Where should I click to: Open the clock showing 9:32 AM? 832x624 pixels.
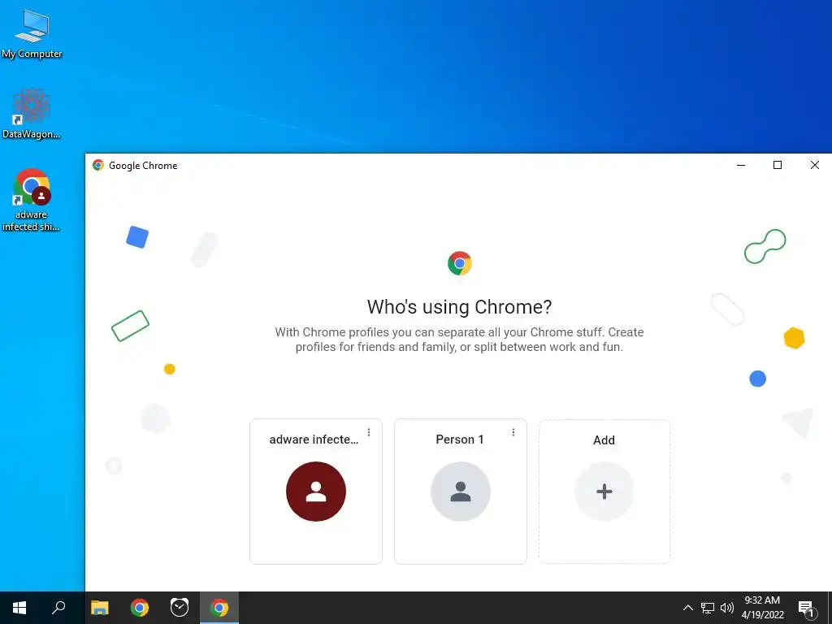point(762,608)
